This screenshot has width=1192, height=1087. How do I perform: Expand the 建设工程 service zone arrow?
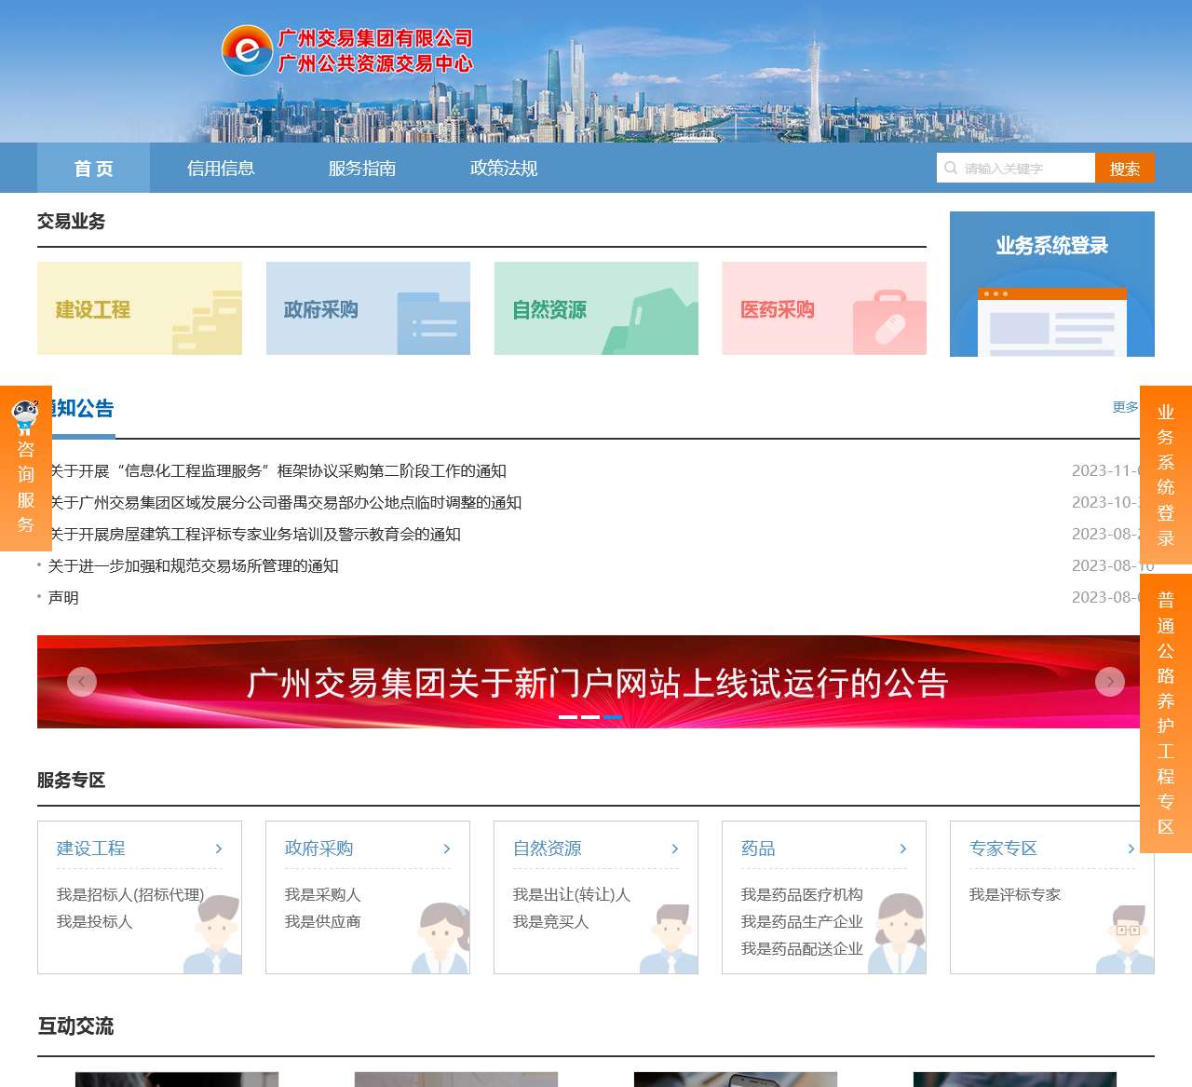point(219,849)
